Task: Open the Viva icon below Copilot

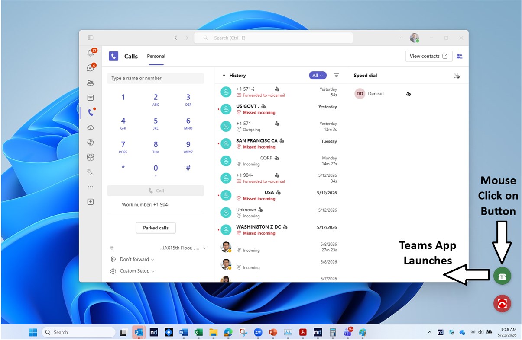Action: [91, 157]
